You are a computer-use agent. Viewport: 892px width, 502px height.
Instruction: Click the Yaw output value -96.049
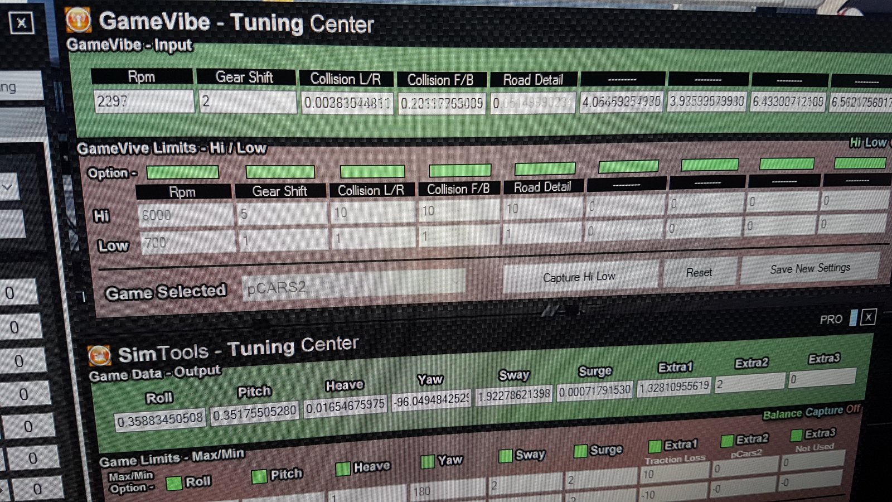pyautogui.click(x=431, y=399)
